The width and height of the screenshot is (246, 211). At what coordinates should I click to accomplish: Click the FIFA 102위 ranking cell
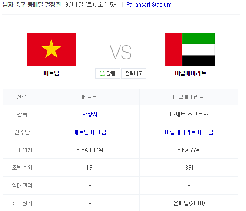point(90,150)
